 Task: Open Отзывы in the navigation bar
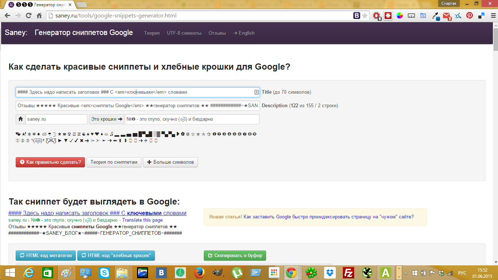217,33
